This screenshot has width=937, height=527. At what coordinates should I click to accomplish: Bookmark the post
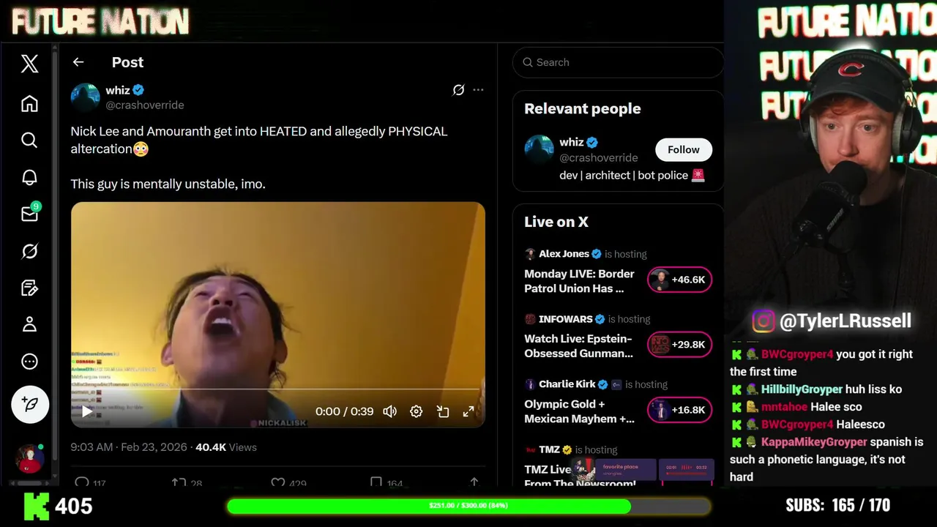tap(376, 482)
